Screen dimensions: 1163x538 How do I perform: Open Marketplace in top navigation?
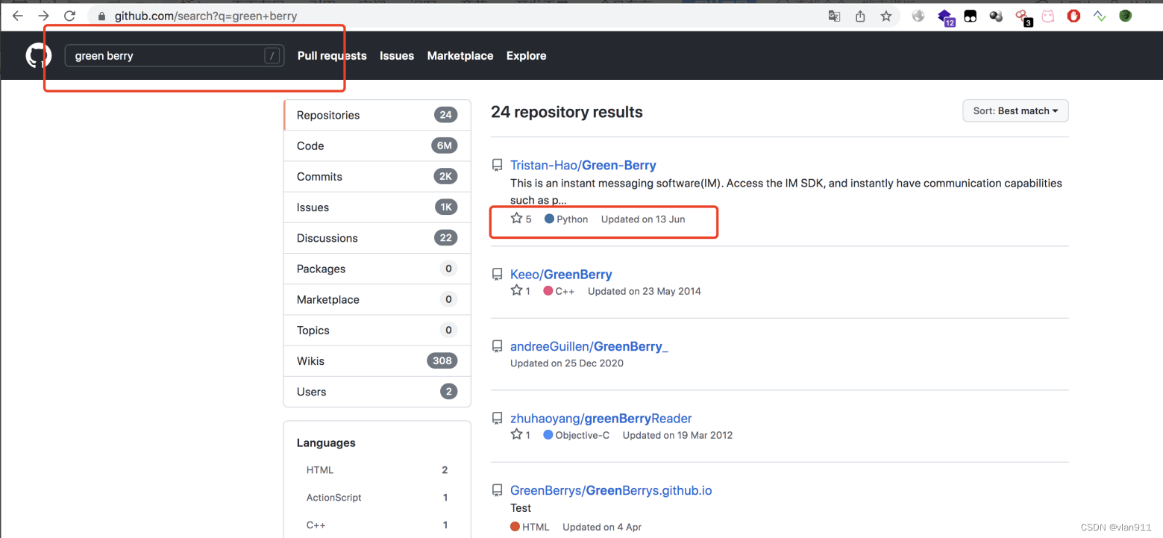click(x=460, y=56)
